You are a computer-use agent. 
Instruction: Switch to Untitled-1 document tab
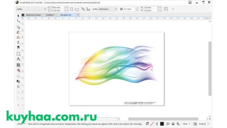point(50,15)
